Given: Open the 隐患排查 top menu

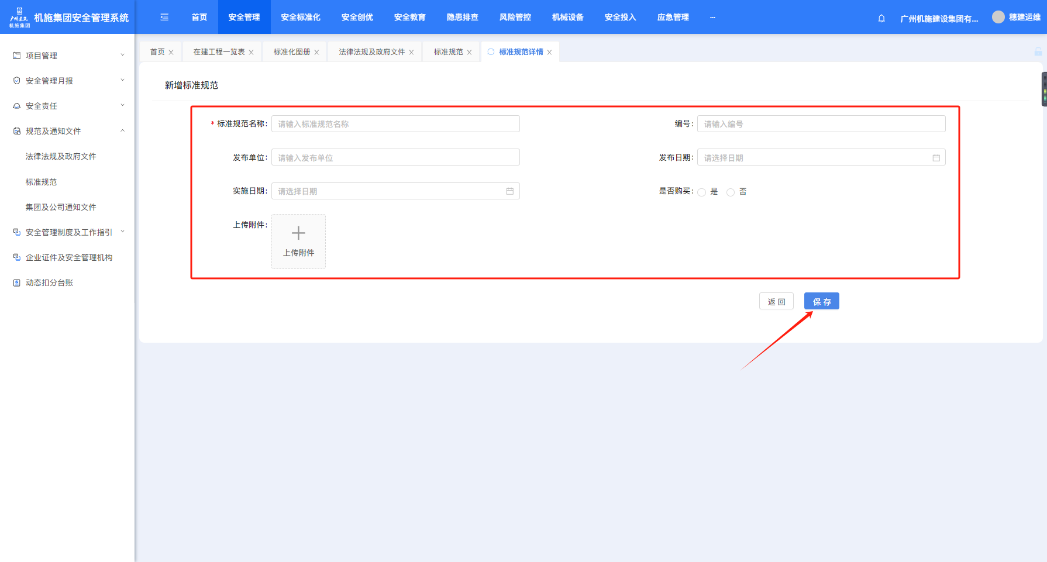Looking at the screenshot, I should coord(462,18).
